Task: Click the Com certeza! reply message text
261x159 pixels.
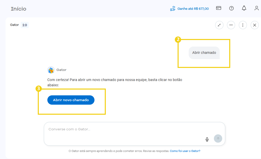Action: click(115, 83)
